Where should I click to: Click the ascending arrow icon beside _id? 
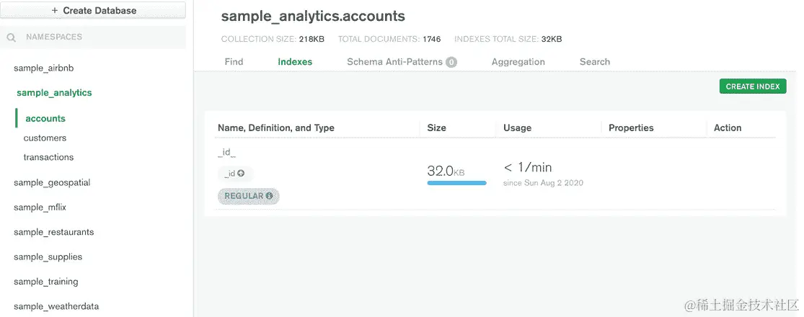[x=241, y=173]
